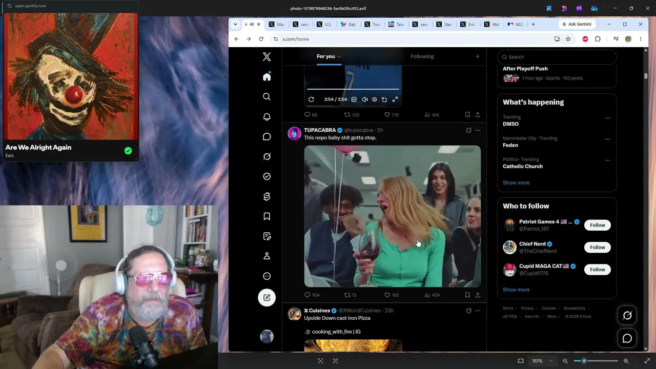Reload the x.com page
This screenshot has width=656, height=369.
(x=261, y=39)
